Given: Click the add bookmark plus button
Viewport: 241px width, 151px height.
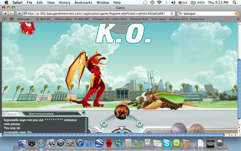Looking at the screenshot, I should (x=19, y=13).
